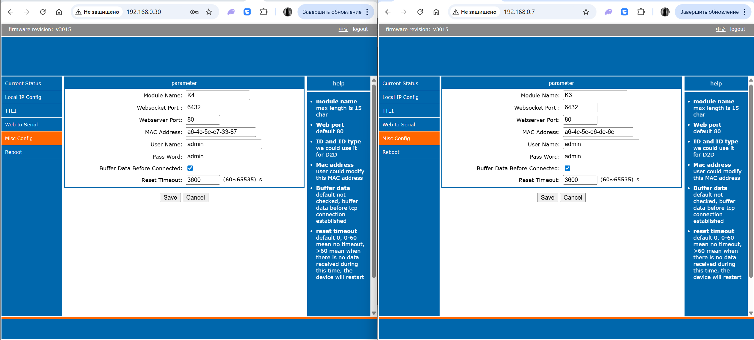754x340 pixels.
Task: Click logout link in right window
Action: point(738,29)
